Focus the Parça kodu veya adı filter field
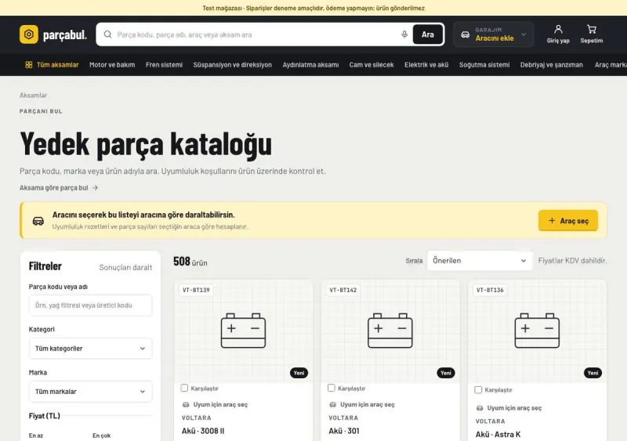Viewport: 627px width, 441px height. tap(90, 305)
